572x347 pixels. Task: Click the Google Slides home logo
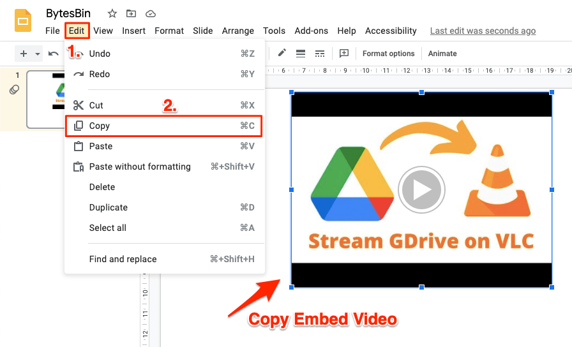(x=23, y=20)
